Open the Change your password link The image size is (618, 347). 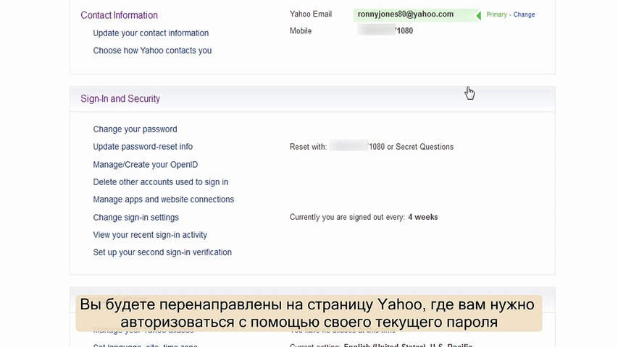pos(135,129)
